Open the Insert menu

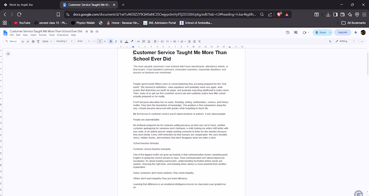coord(34,35)
